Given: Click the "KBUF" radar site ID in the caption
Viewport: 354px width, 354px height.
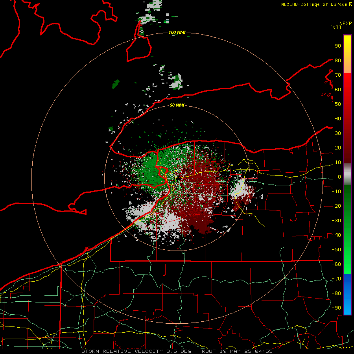Looking at the screenshot, I should 209,351.
